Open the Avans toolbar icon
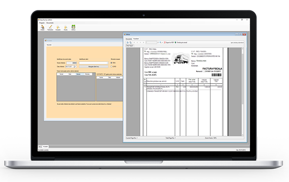 pos(66,27)
